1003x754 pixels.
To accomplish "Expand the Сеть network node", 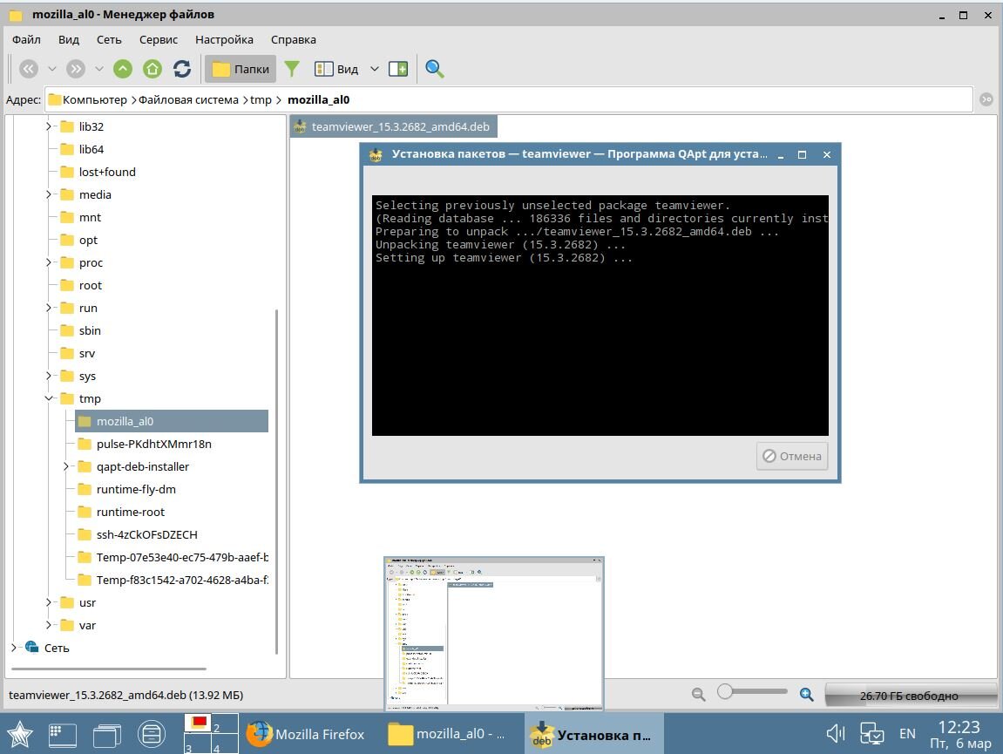I will point(14,648).
